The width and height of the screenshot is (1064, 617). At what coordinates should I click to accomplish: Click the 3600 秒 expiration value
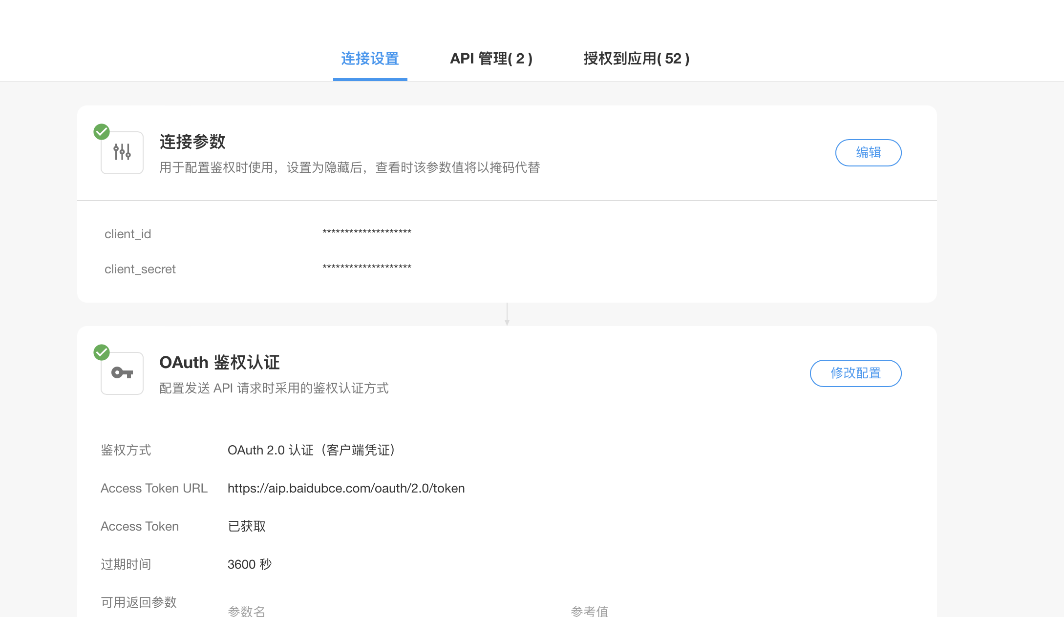click(x=249, y=564)
